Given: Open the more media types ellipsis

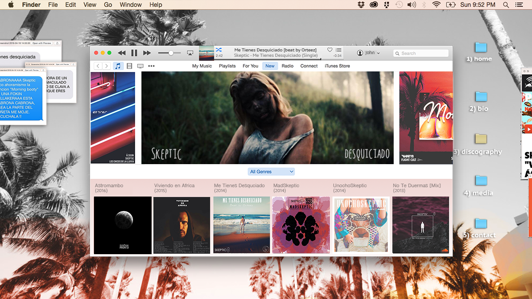Looking at the screenshot, I should 152,66.
